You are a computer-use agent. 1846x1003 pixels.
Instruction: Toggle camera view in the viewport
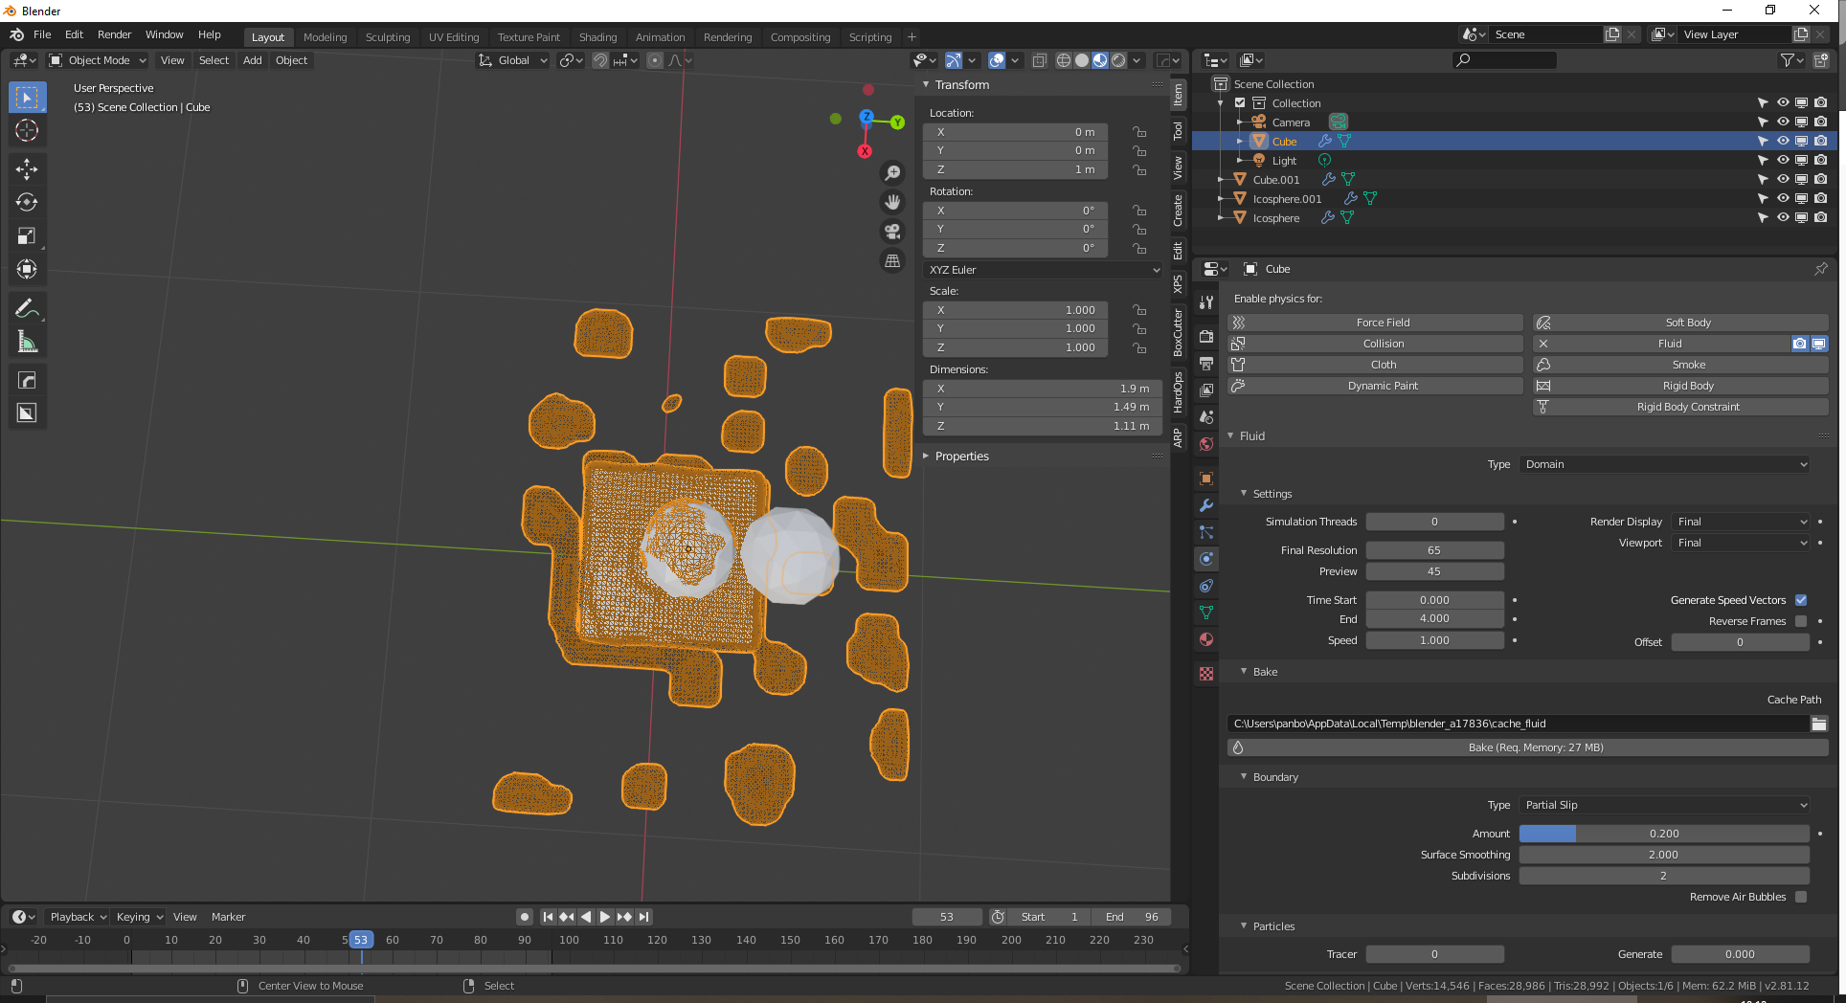click(x=892, y=232)
